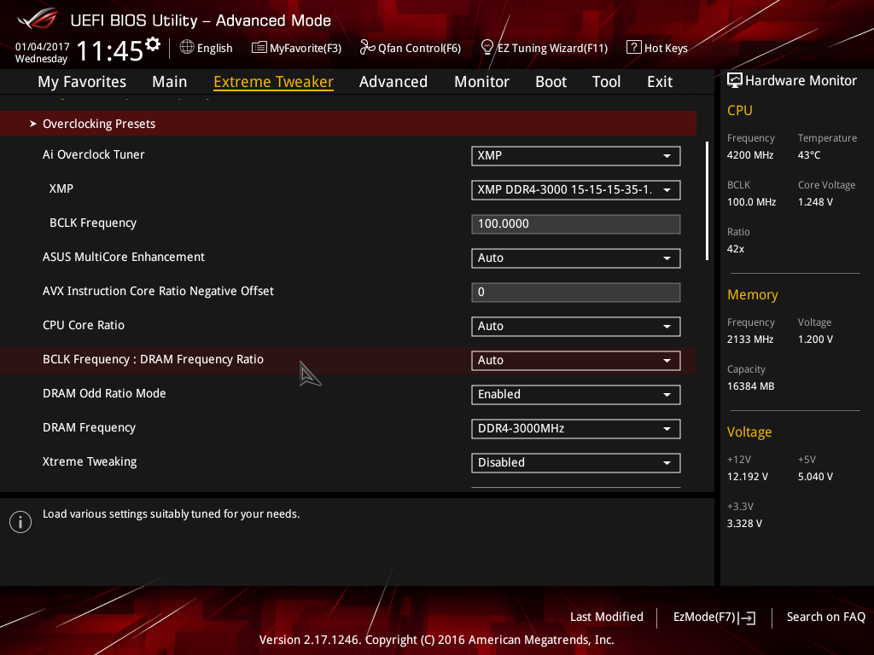Open ASUS MultiCore Enhancement dropdown
Screen dimensions: 874x655
[x=576, y=258]
